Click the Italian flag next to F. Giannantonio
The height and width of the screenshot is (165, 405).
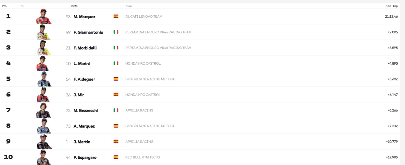click(116, 32)
